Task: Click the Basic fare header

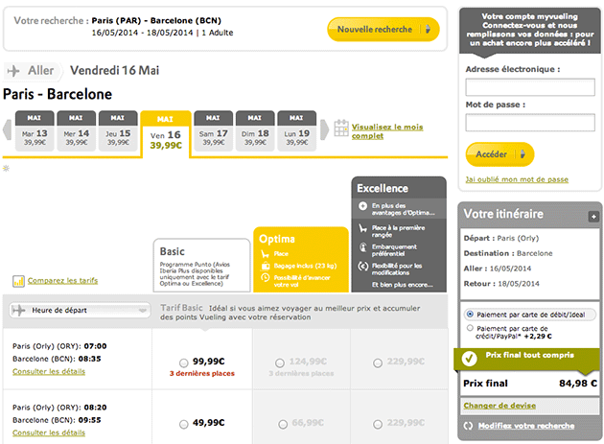Action: (202, 266)
